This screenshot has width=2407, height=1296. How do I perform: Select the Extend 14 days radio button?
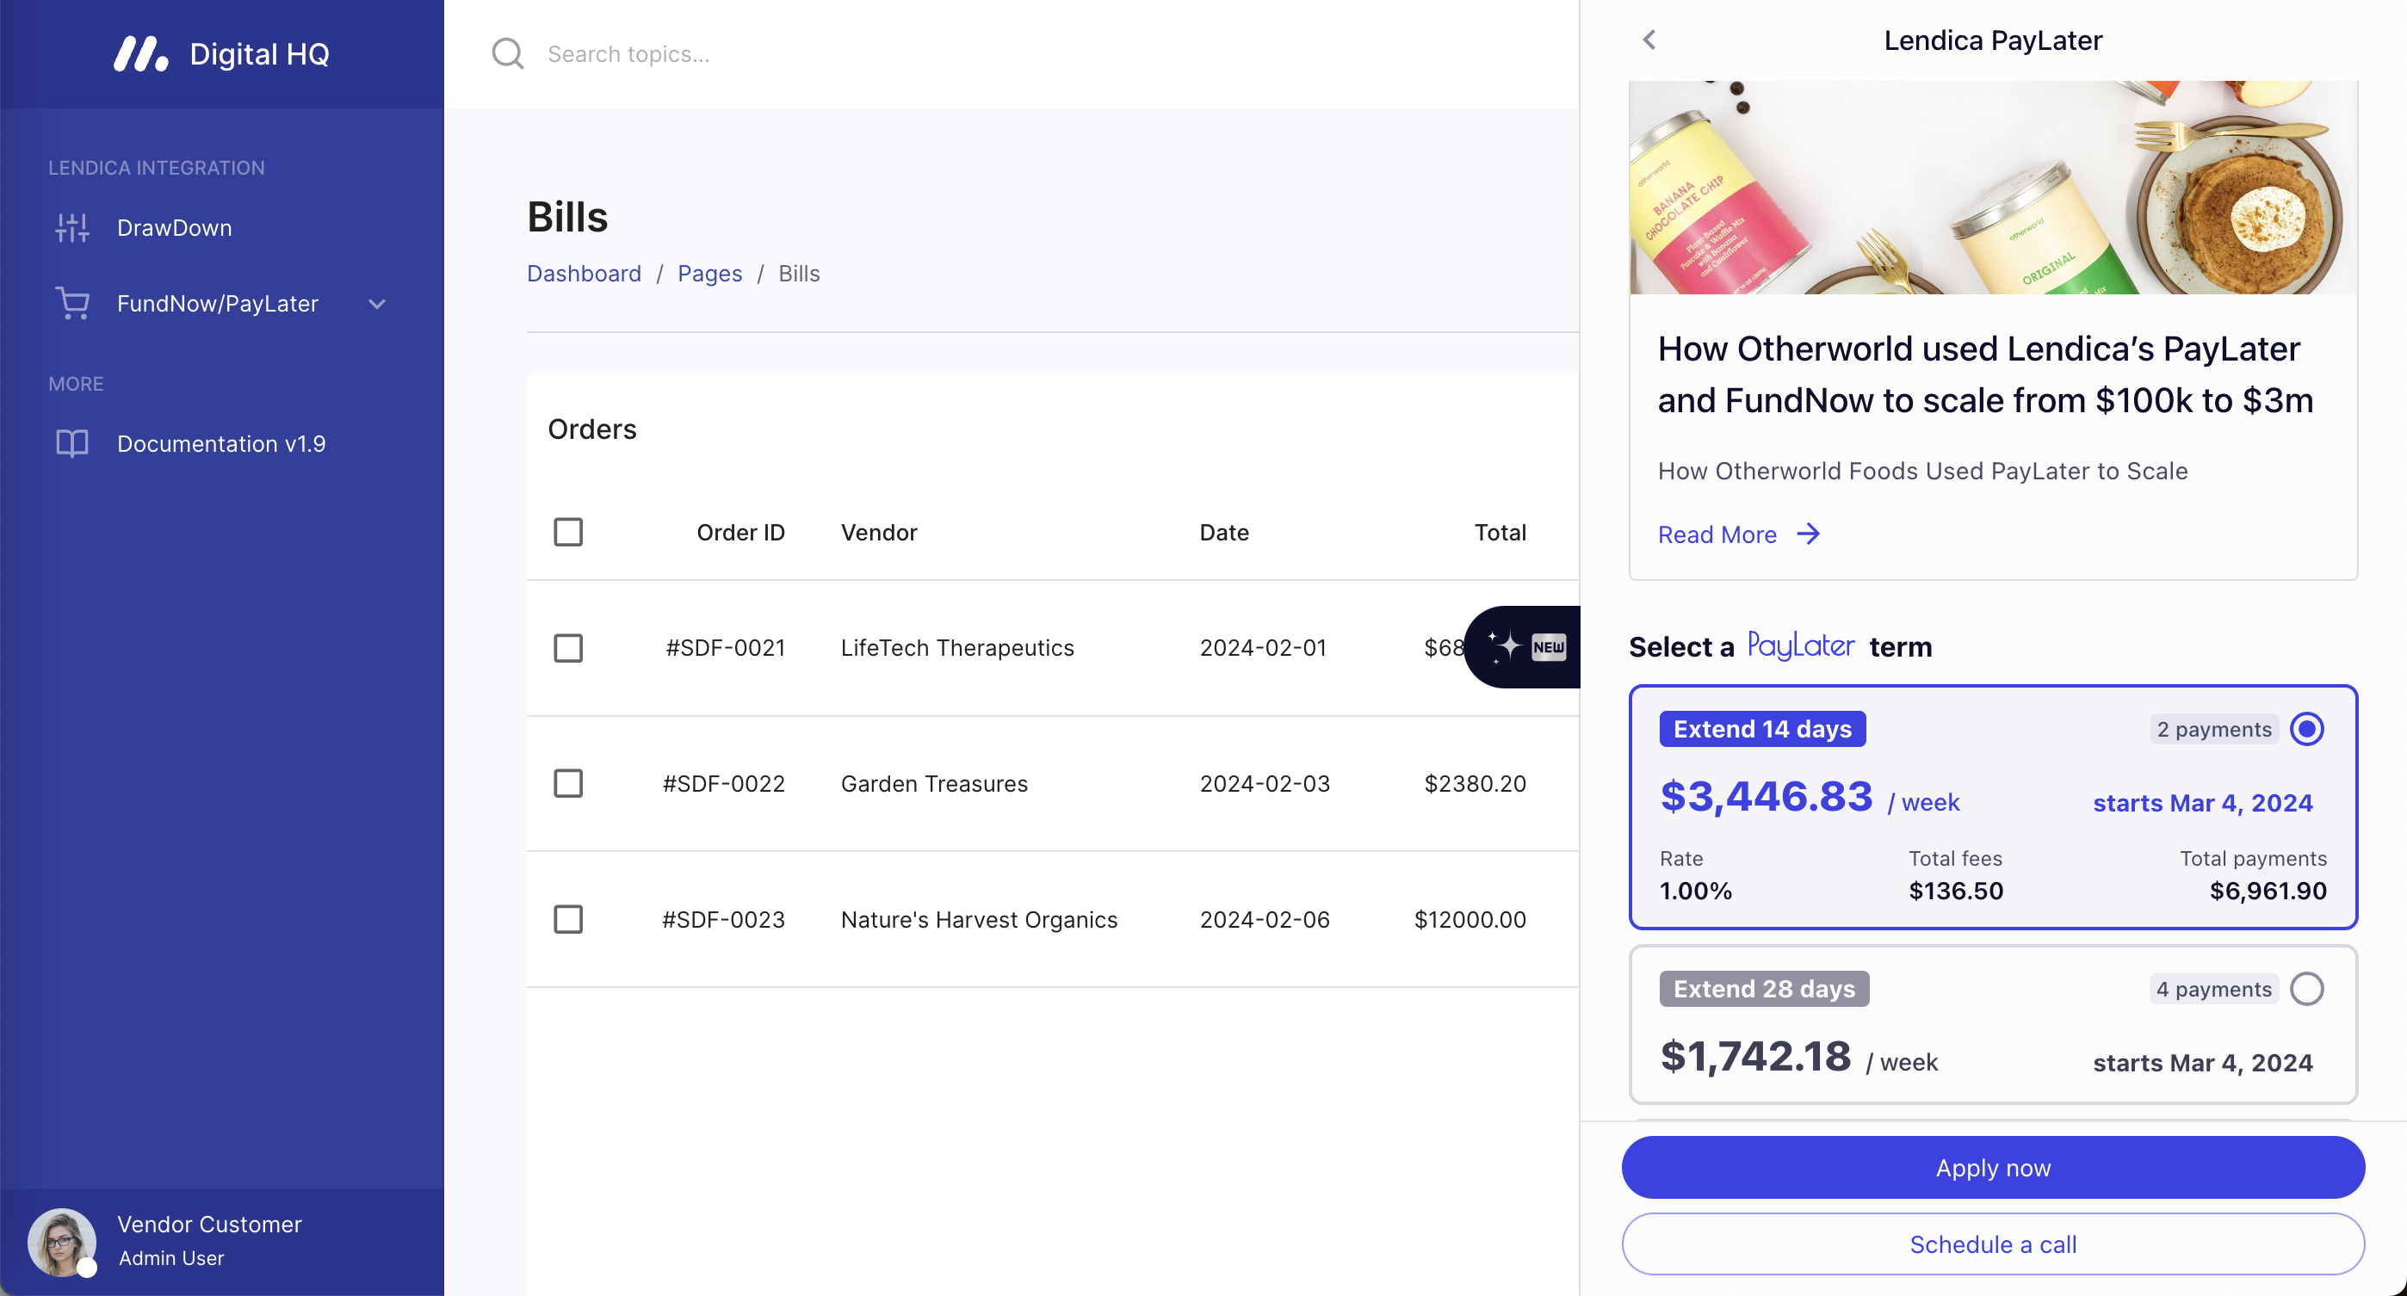click(x=2306, y=729)
